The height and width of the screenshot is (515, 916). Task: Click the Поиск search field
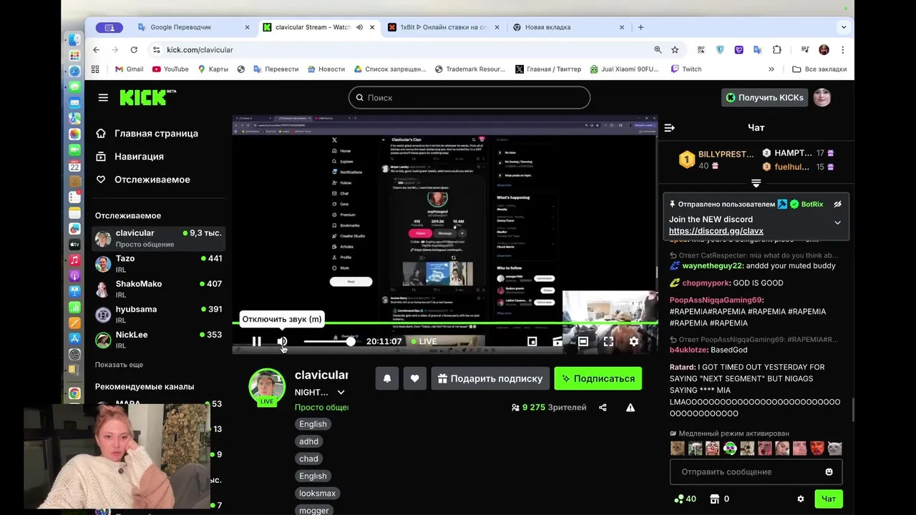(x=469, y=97)
